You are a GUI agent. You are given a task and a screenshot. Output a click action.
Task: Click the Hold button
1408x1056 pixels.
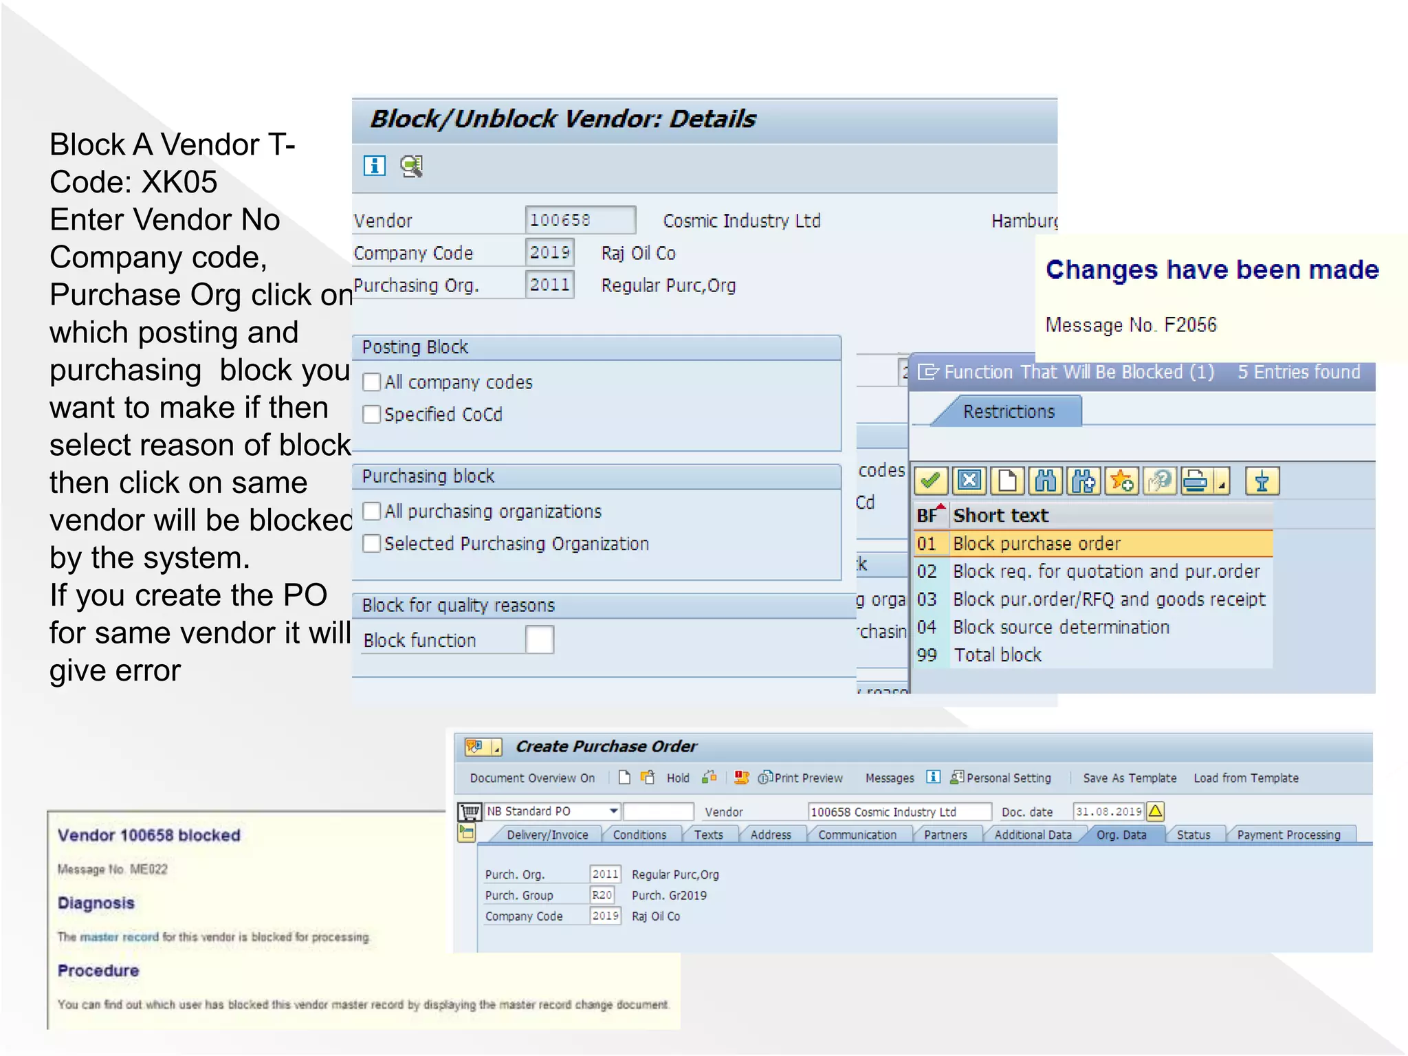[678, 778]
